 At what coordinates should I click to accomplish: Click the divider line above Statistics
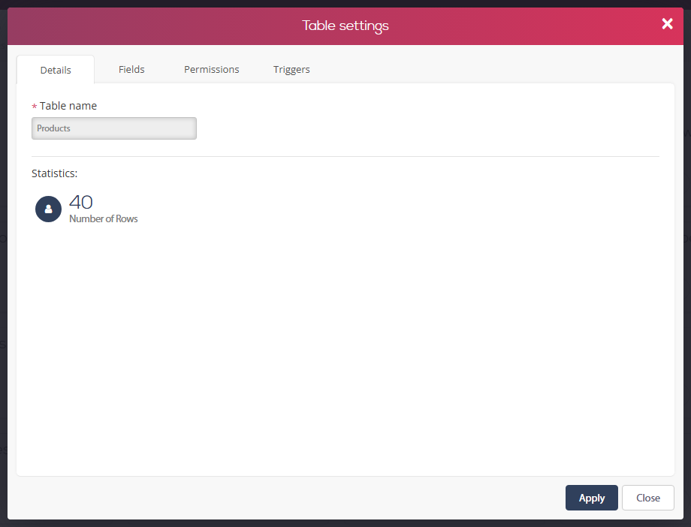[x=345, y=156]
